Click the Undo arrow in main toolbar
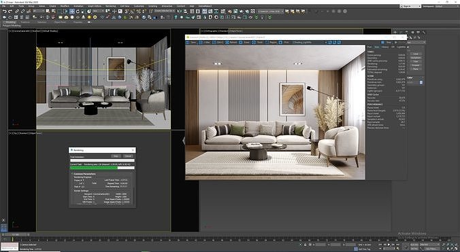The image size is (460, 252). (x=5, y=12)
